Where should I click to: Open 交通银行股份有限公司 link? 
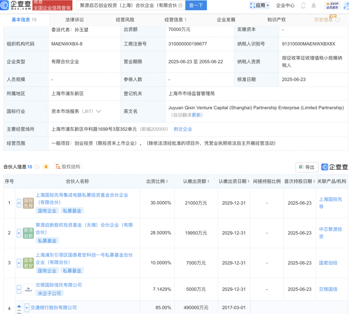[x=53, y=308]
